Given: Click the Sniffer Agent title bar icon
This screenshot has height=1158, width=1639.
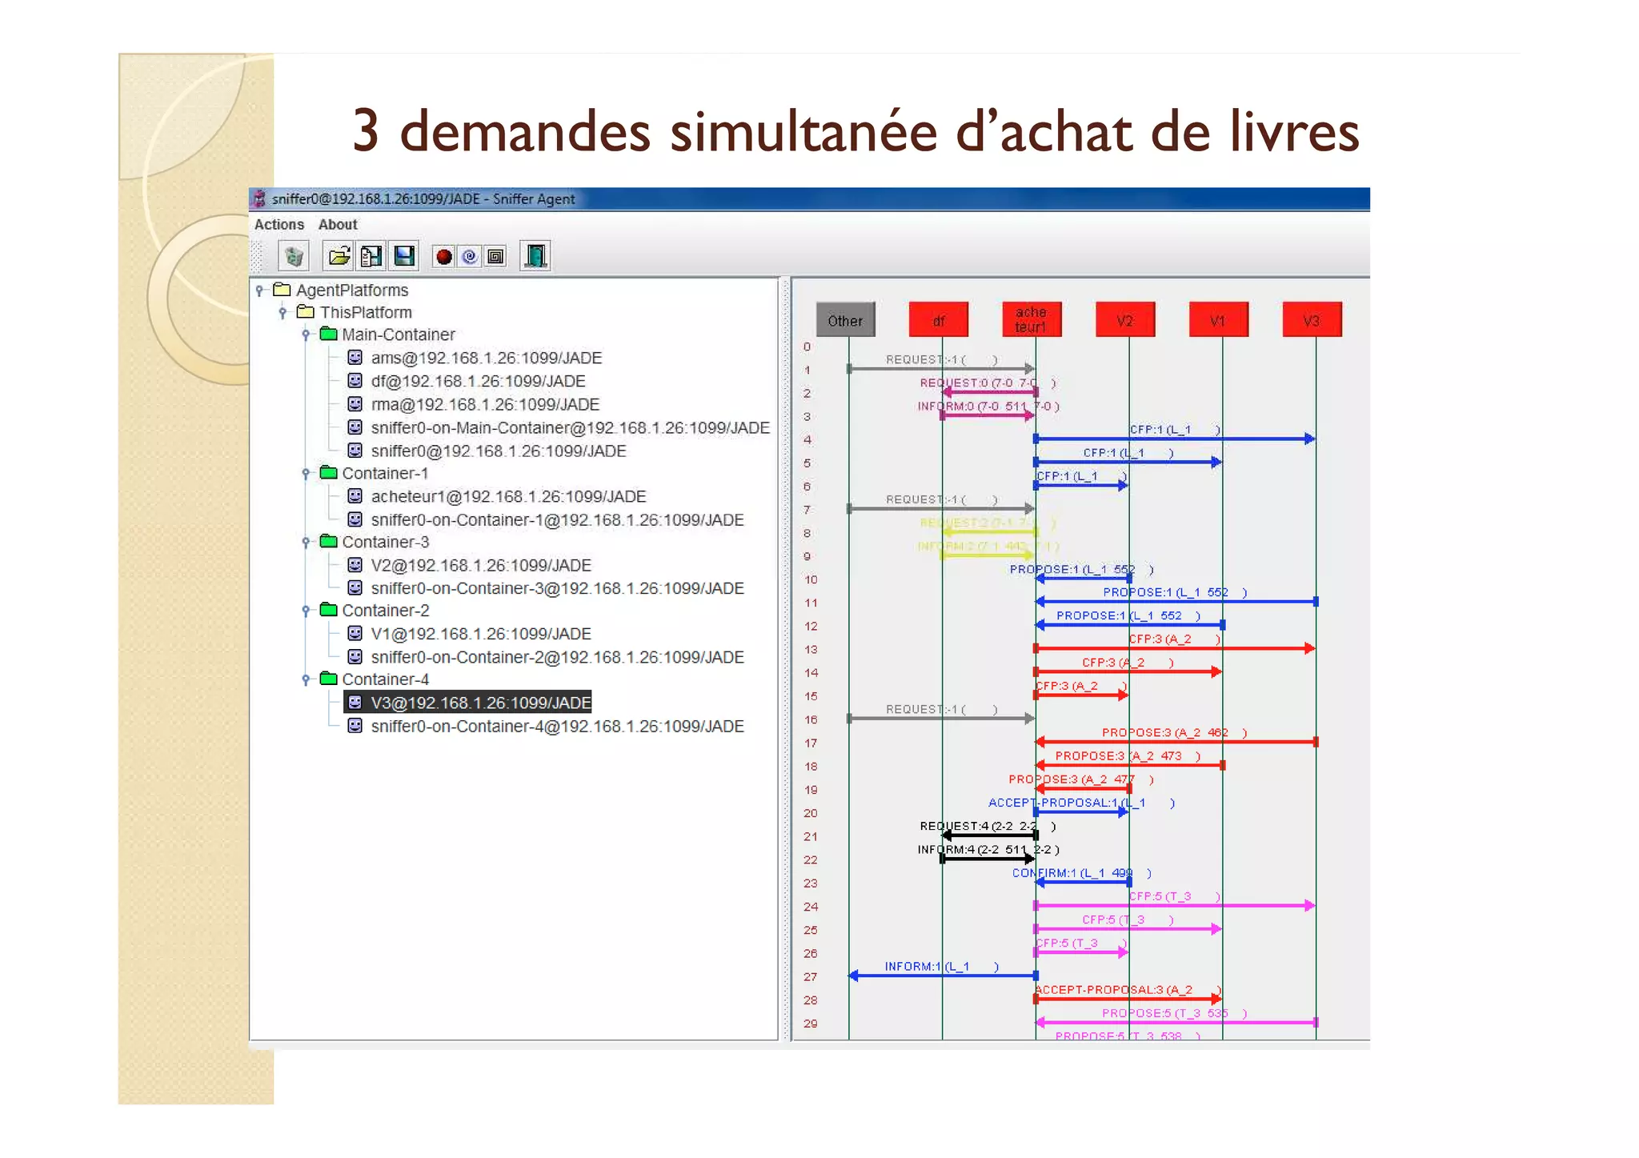Looking at the screenshot, I should point(259,198).
